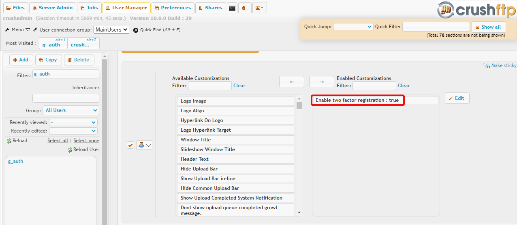The image size is (517, 225).
Task: Click the Copy user button
Action: pyautogui.click(x=49, y=60)
